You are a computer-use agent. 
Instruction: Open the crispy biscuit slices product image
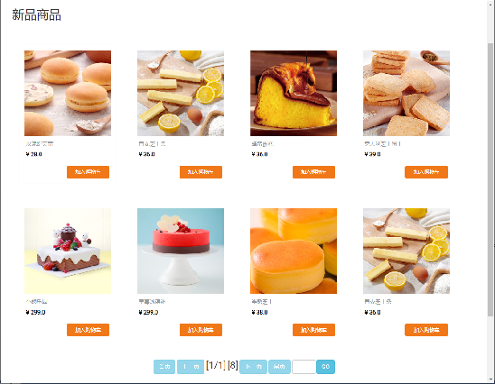click(x=406, y=93)
